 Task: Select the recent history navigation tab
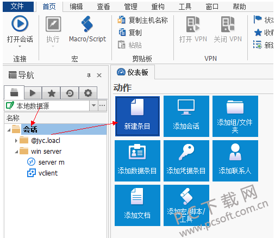click(x=70, y=93)
